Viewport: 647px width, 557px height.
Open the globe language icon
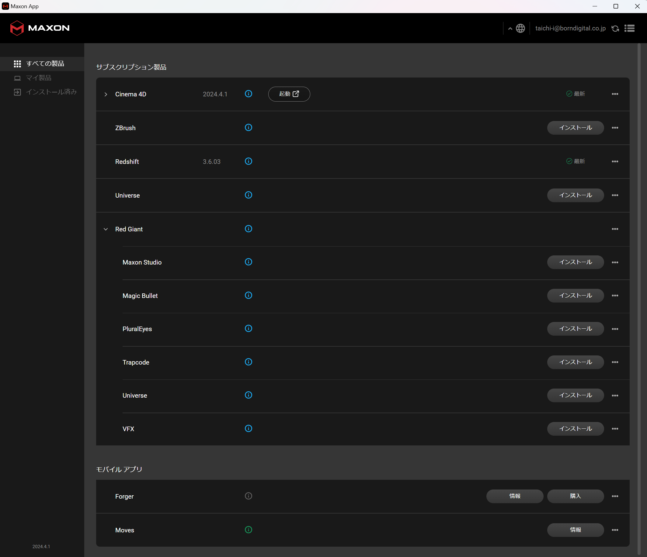pyautogui.click(x=520, y=28)
